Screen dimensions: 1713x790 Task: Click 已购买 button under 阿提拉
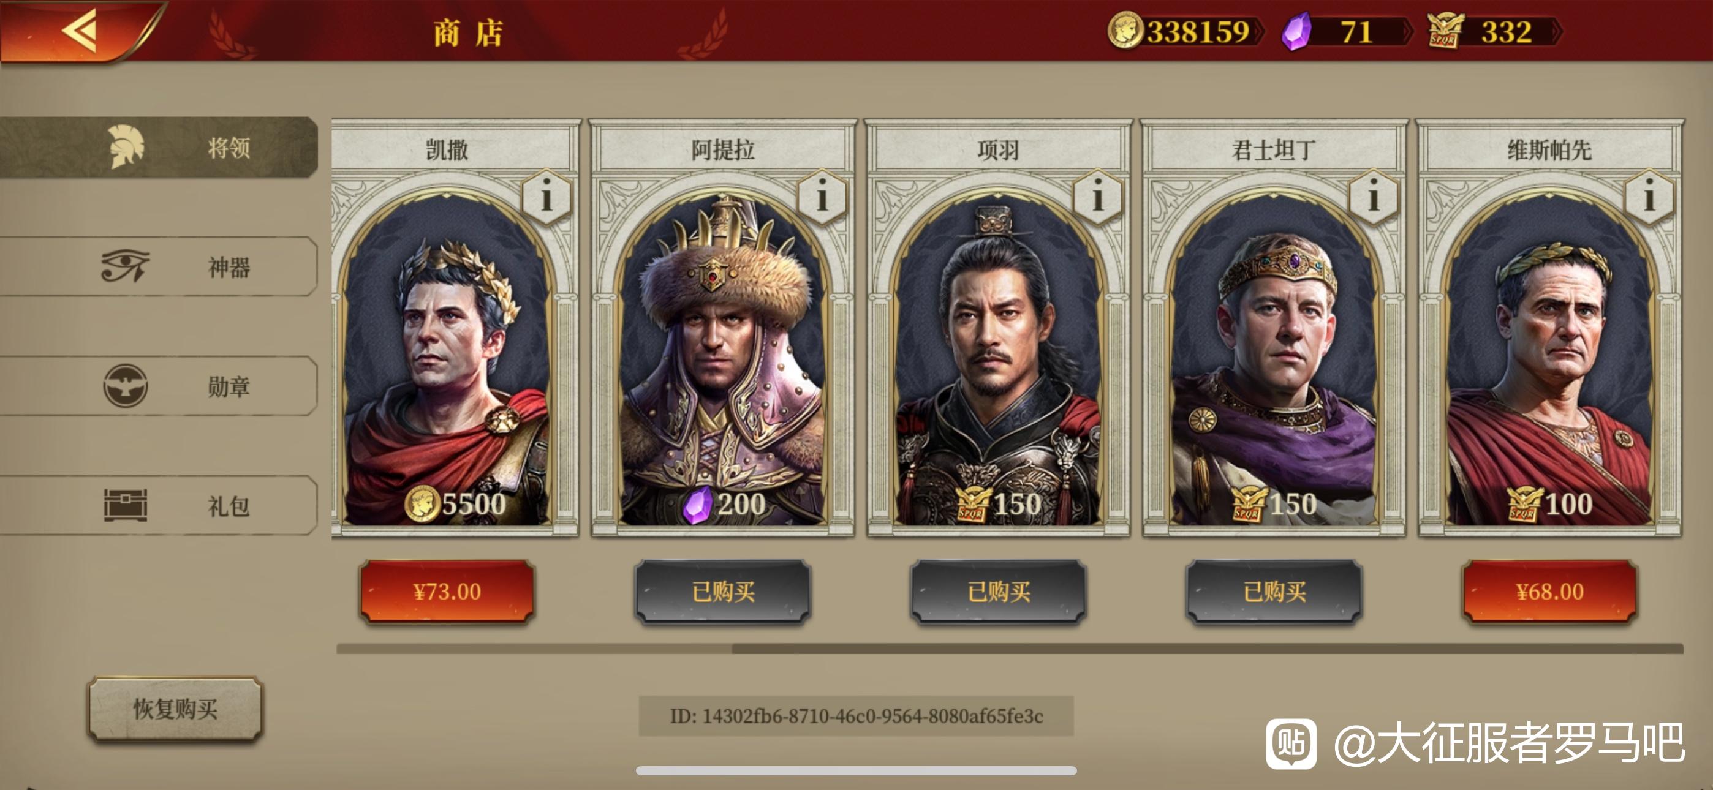click(723, 591)
